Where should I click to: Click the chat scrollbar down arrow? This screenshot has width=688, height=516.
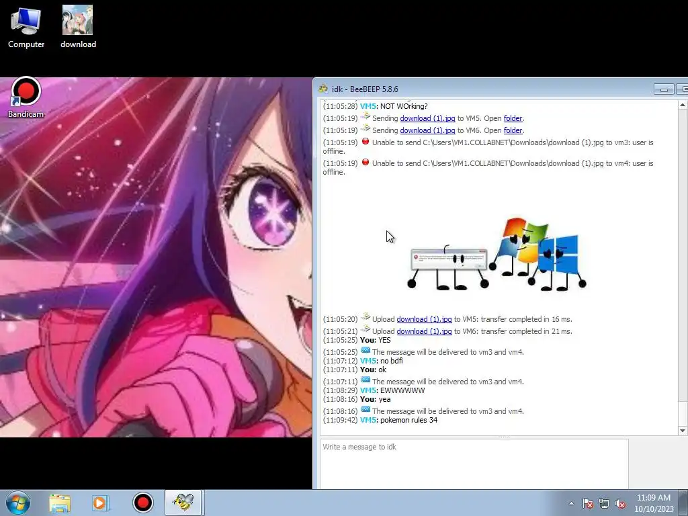click(683, 431)
